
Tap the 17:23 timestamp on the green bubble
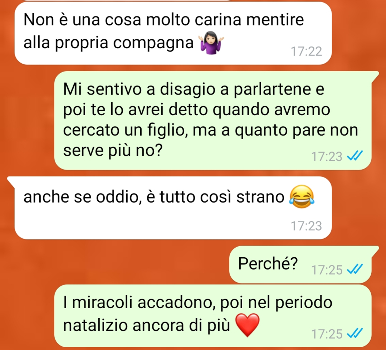point(327,156)
